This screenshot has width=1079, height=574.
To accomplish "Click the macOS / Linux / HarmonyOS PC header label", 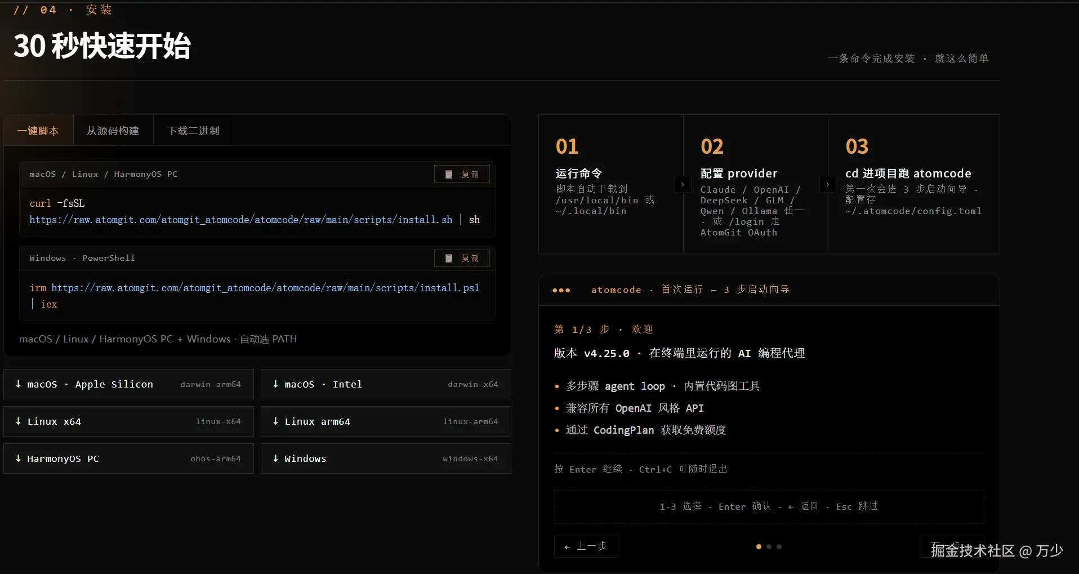I will (104, 174).
